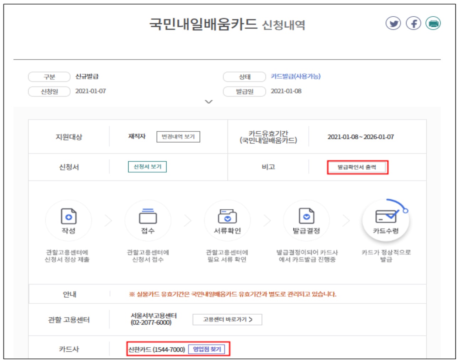The height and width of the screenshot is (364, 459).
Task: Open 신청서 보기 button
Action: click(147, 167)
